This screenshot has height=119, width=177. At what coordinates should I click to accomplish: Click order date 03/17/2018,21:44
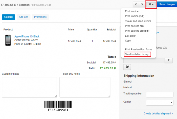(41, 5)
